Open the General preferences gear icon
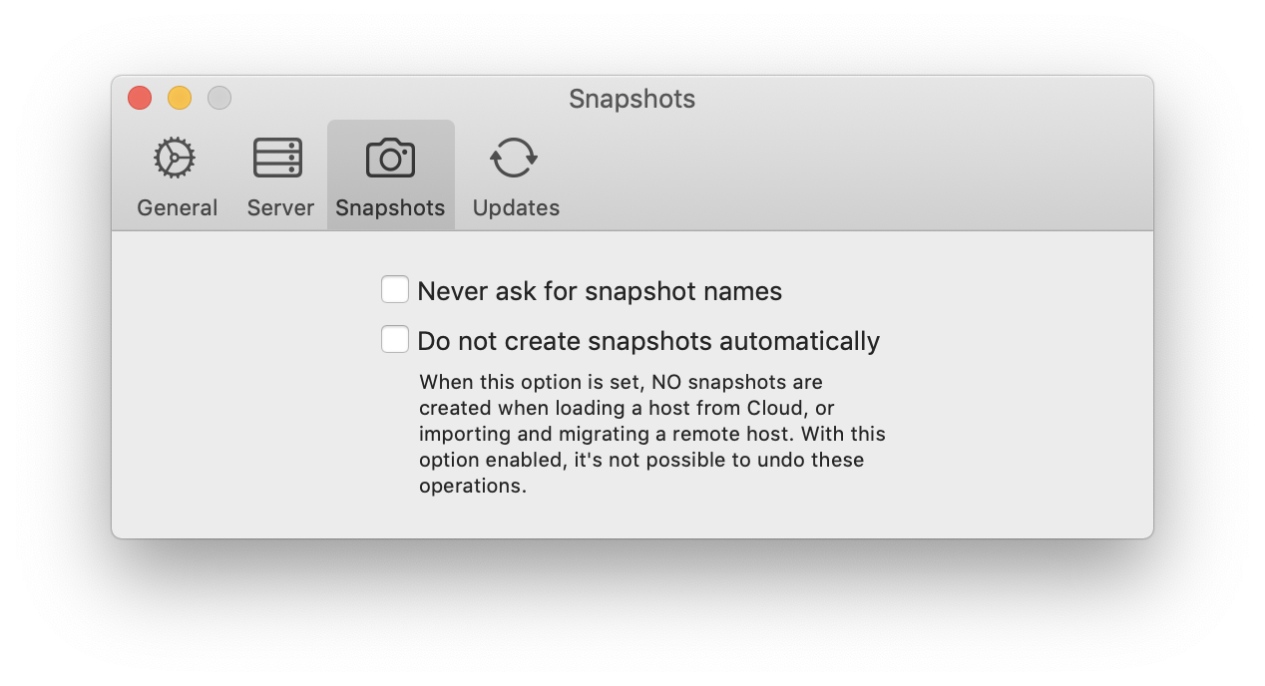Viewport: 1265px width, 686px height. click(176, 157)
